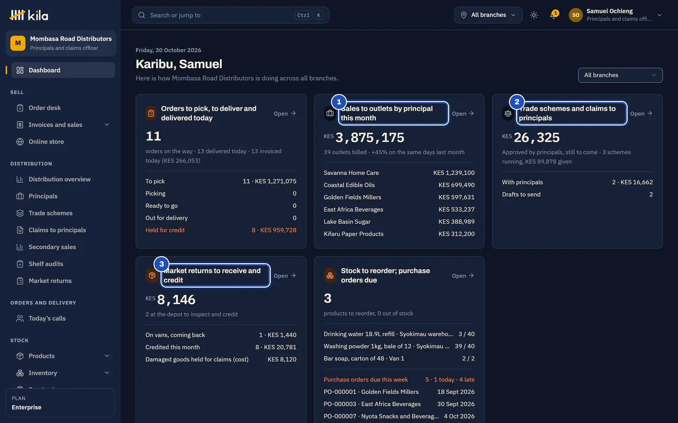Expand Invoices and sales submenu

(x=107, y=125)
